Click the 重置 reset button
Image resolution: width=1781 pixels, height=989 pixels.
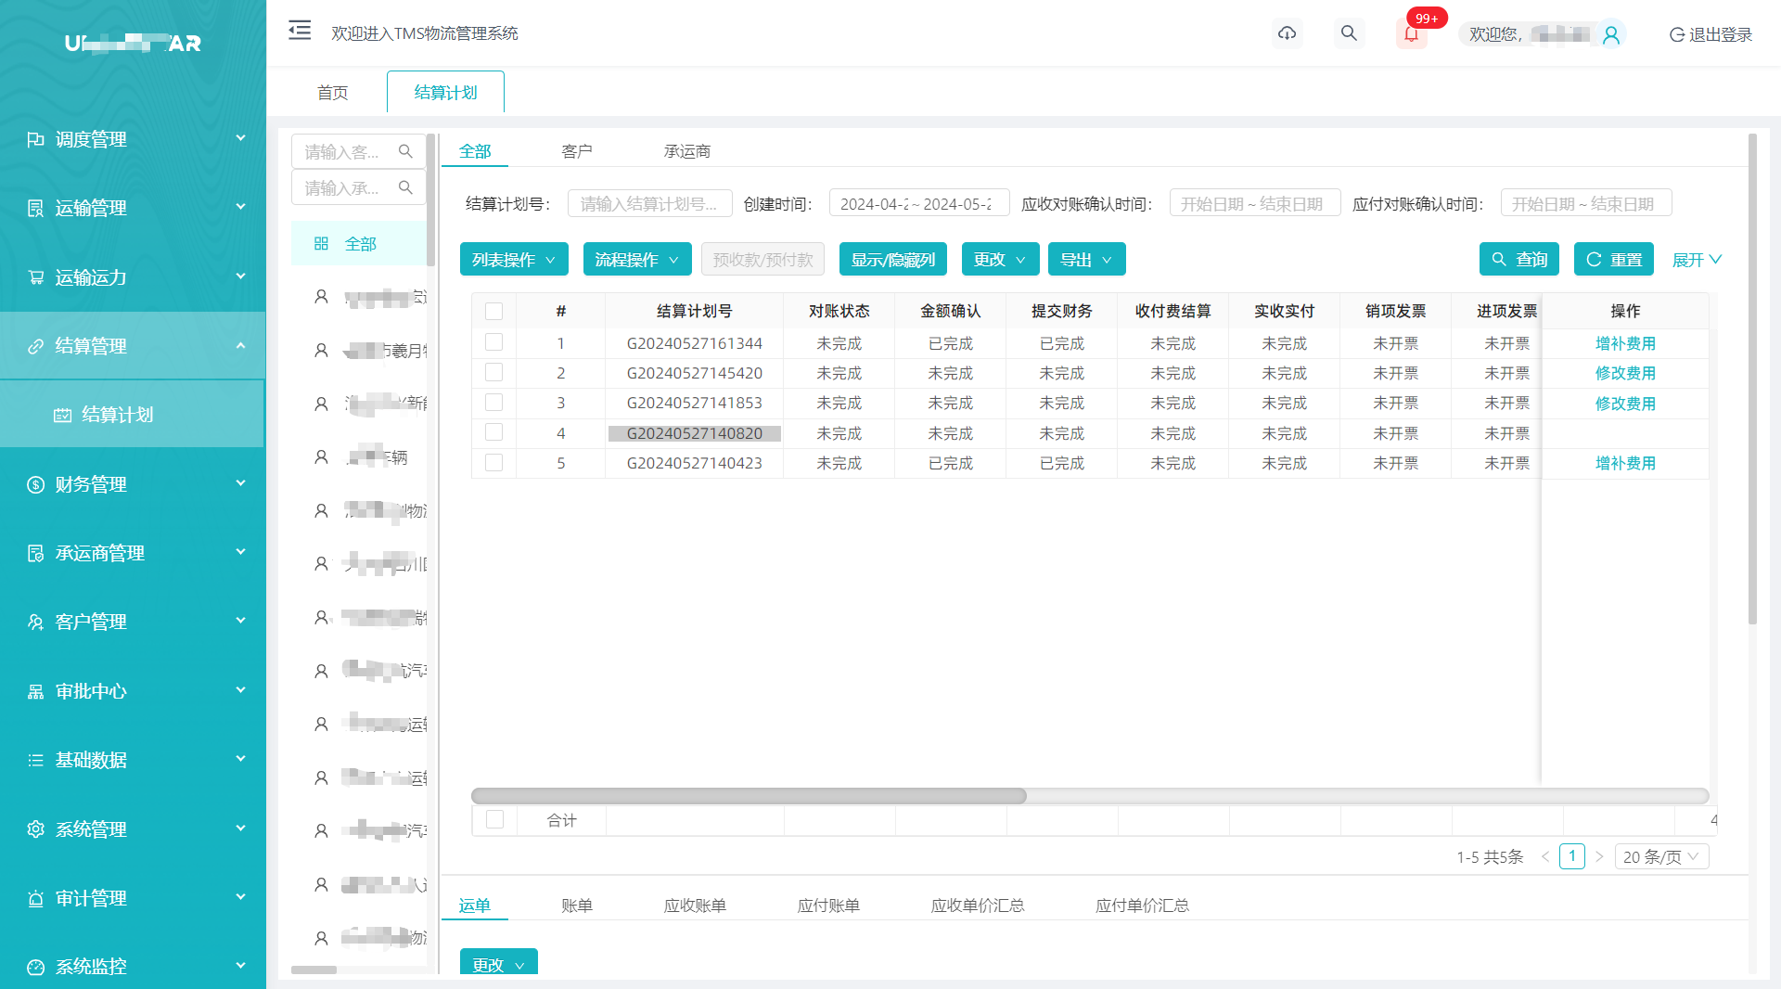[x=1614, y=260]
